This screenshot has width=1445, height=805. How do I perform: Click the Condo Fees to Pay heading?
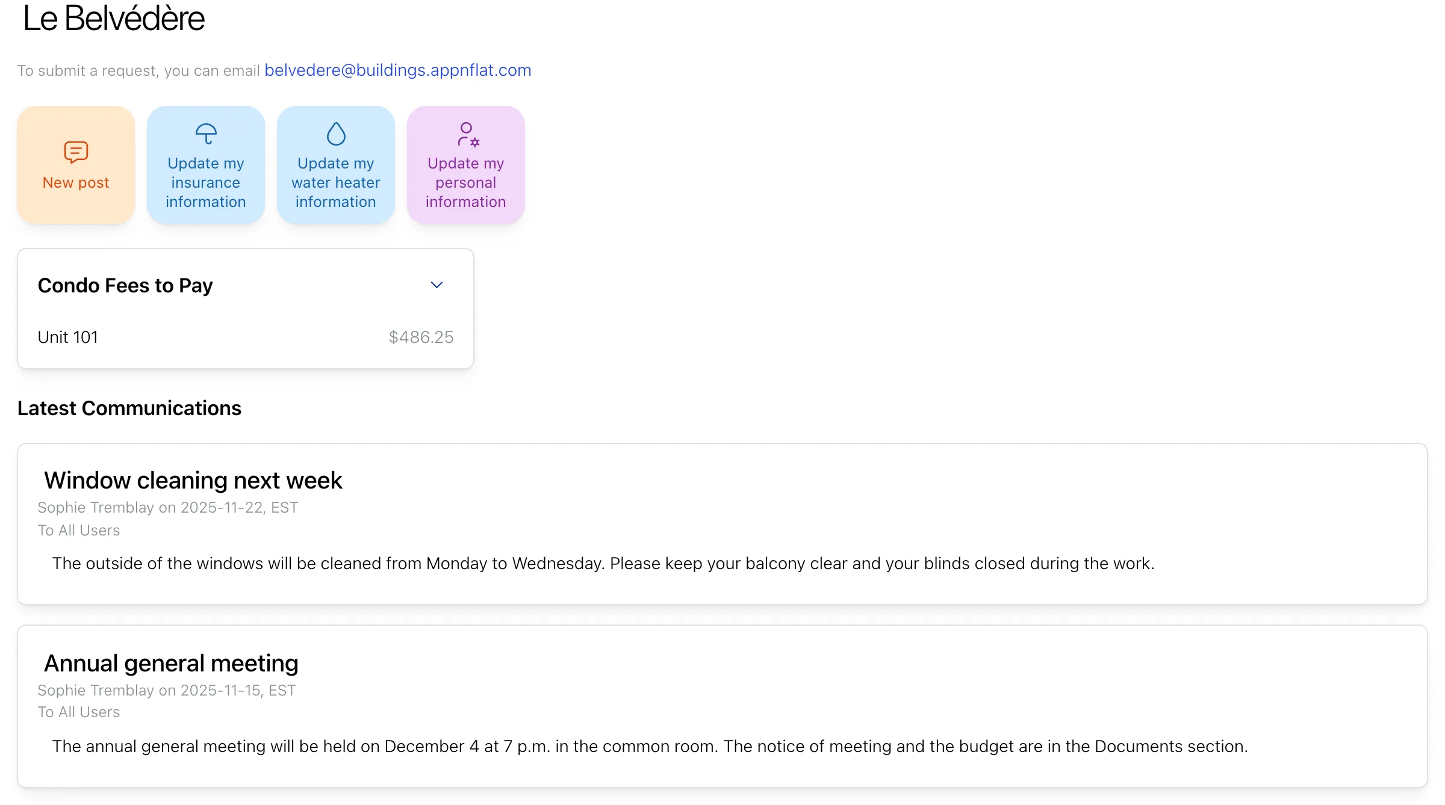coord(125,285)
